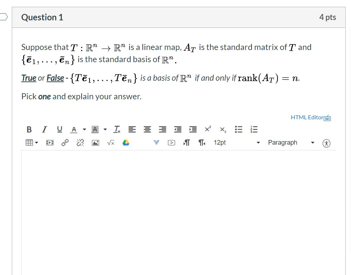Toggle bold formatting
Screen dimensions: 351x275
click(x=29, y=129)
